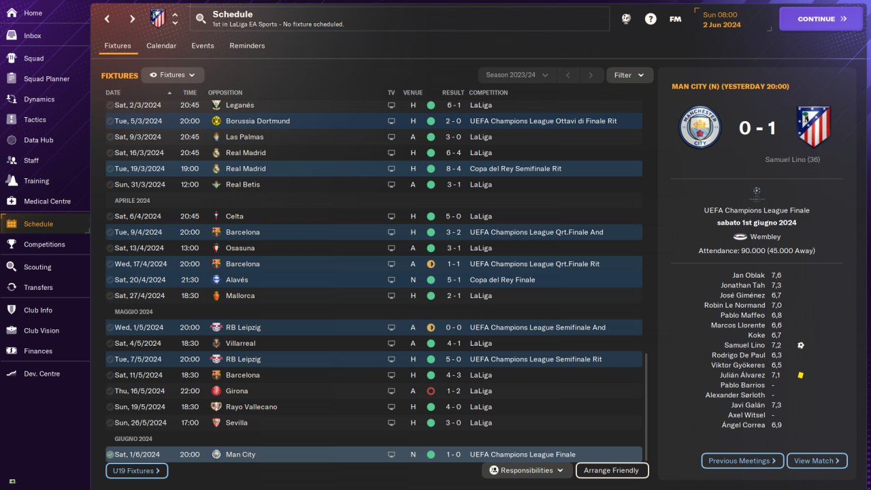The image size is (871, 490).
Task: Open the FM menu icon
Action: coord(675,19)
